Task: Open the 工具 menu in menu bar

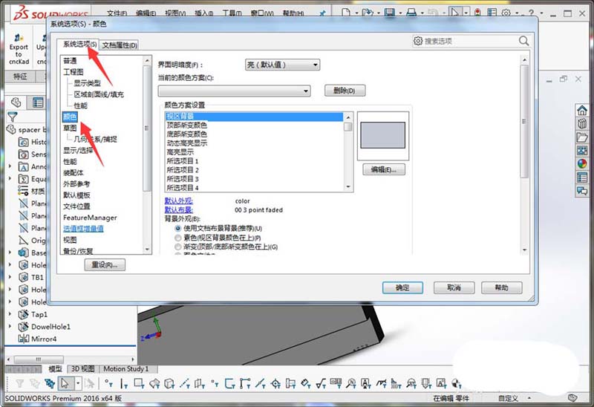Action: click(x=232, y=13)
